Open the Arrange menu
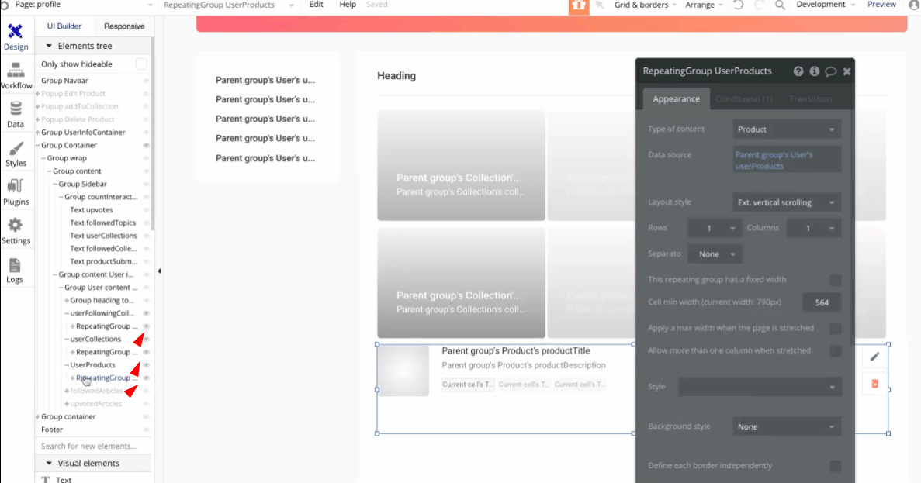921x483 pixels. click(704, 5)
